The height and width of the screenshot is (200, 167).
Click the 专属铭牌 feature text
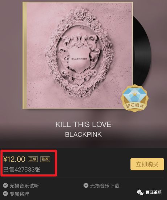tap(19, 194)
